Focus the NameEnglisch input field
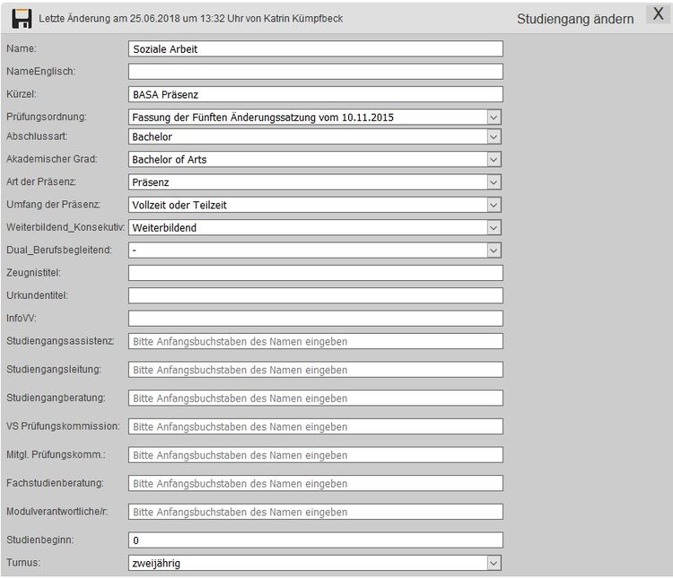 click(x=315, y=72)
